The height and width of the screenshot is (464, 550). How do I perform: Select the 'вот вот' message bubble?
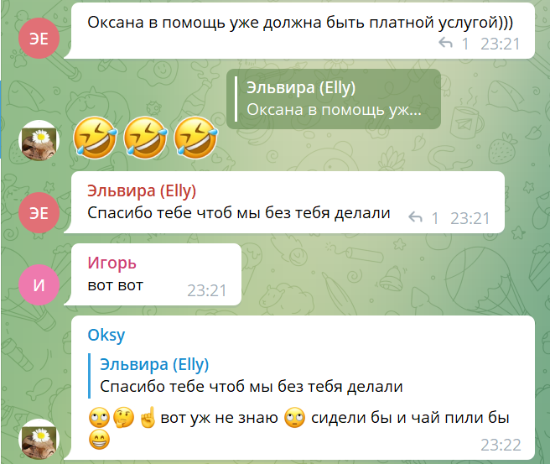click(157, 274)
